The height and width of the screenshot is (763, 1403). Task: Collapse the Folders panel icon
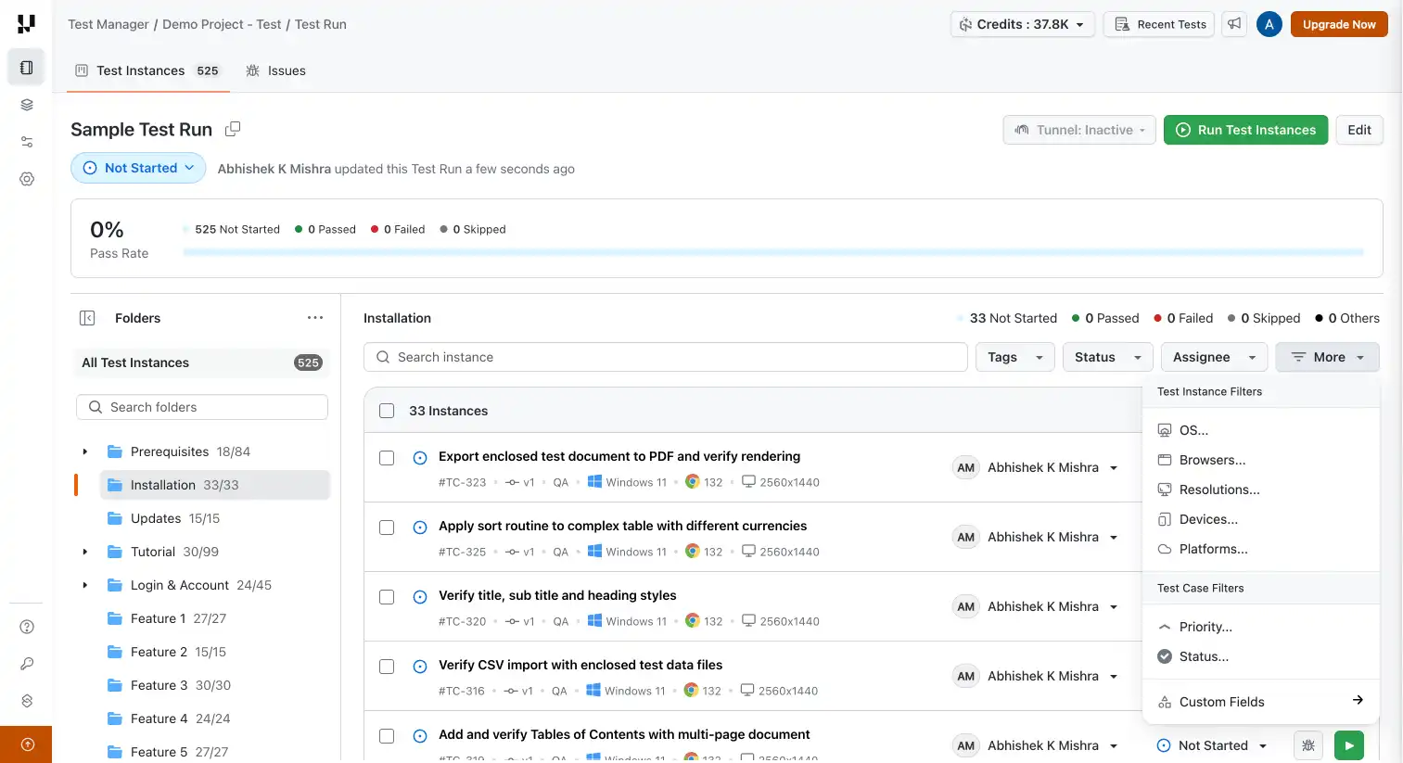coord(87,318)
